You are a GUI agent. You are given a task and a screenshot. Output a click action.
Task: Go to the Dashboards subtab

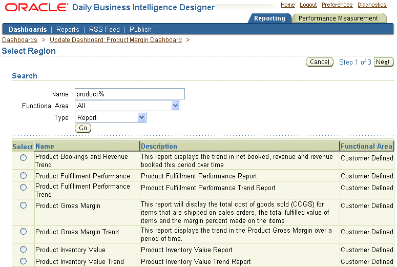click(28, 29)
